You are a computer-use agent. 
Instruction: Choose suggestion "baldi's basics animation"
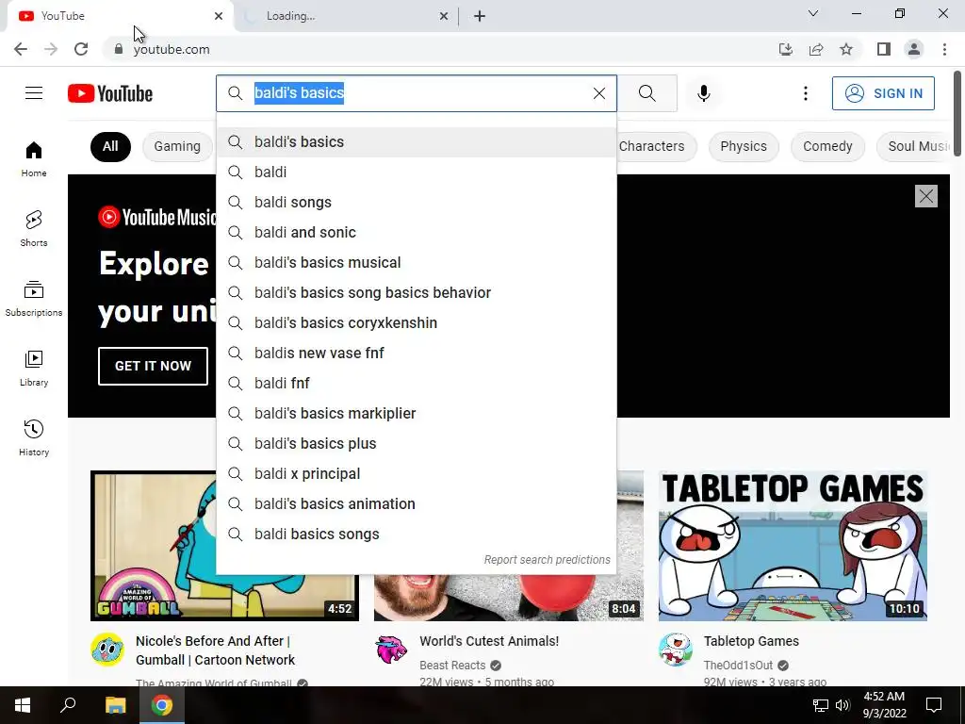417,504
